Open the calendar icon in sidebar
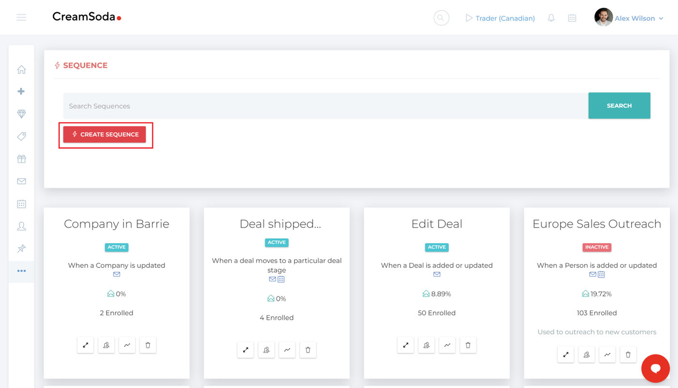678x388 pixels. [21, 204]
